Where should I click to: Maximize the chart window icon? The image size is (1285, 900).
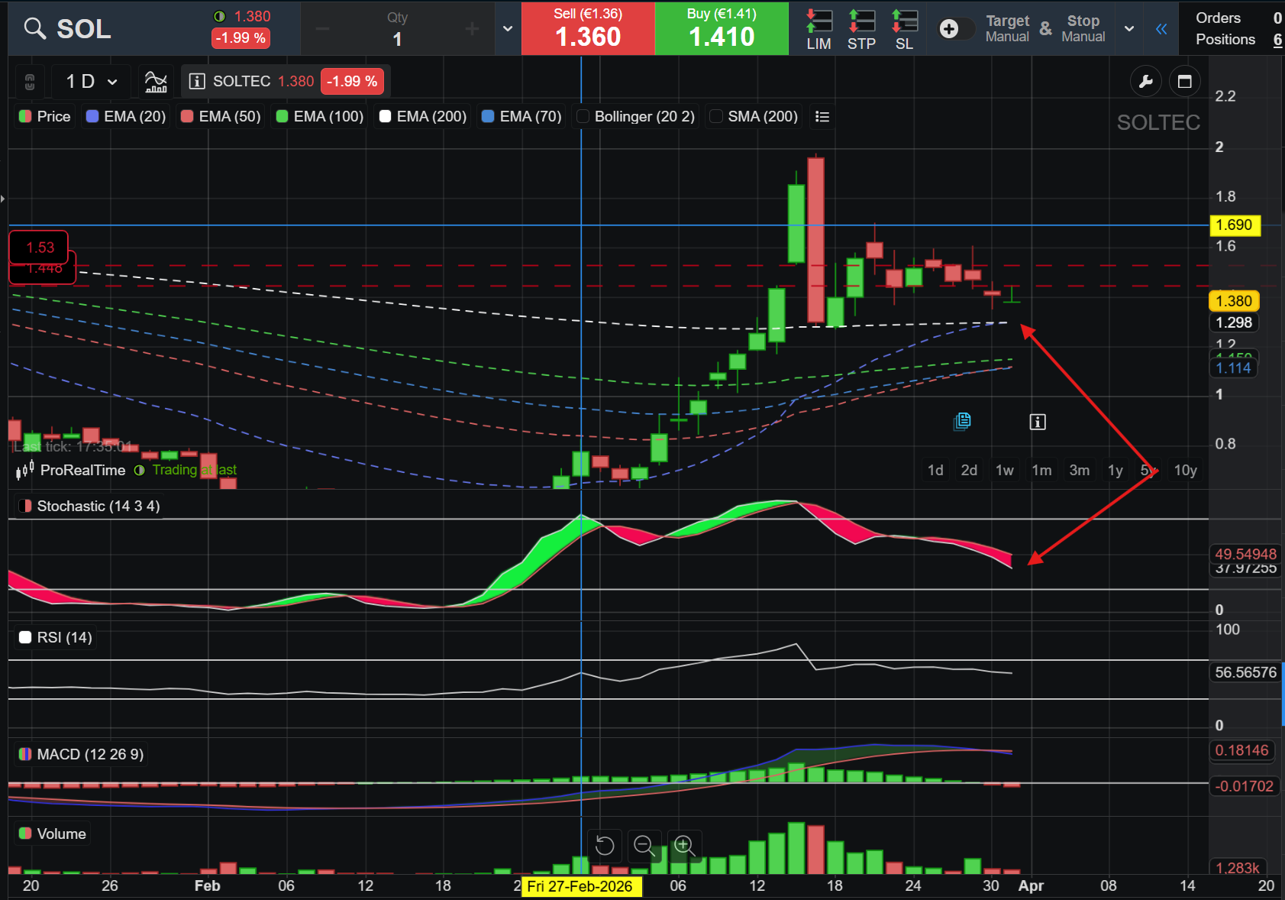1185,82
